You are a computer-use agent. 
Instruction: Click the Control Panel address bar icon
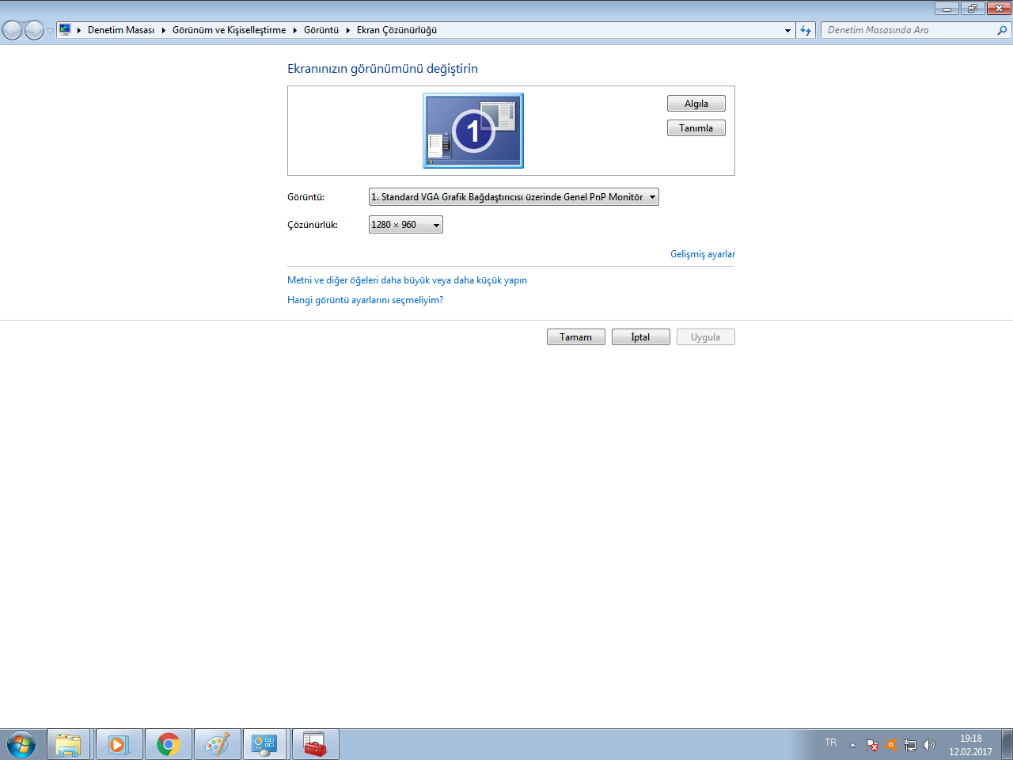click(x=65, y=30)
